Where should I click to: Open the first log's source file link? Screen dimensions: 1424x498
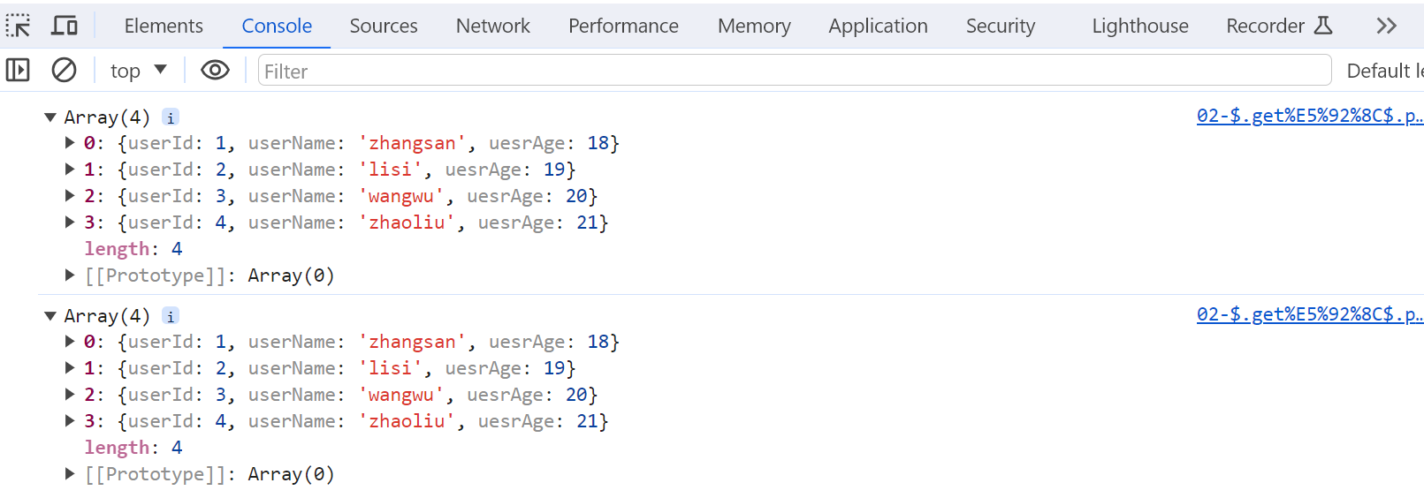pos(1309,116)
